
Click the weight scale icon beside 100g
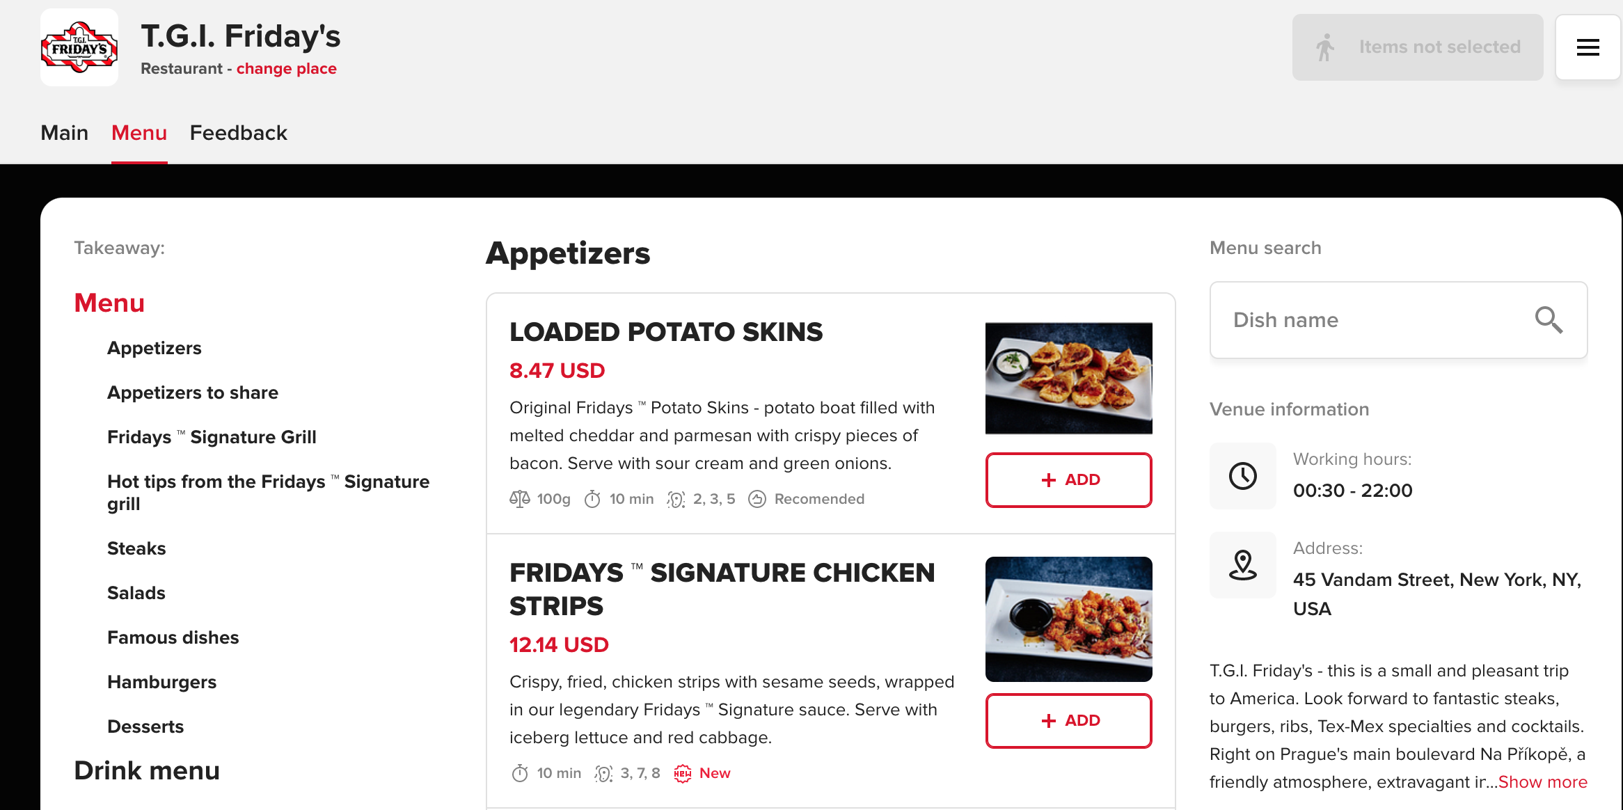point(520,499)
